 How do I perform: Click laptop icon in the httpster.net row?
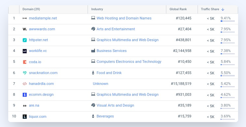pos(93,40)
